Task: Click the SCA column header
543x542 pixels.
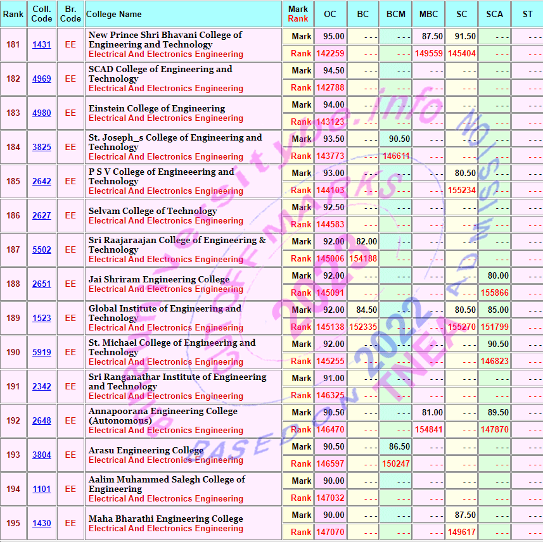Action: point(494,14)
